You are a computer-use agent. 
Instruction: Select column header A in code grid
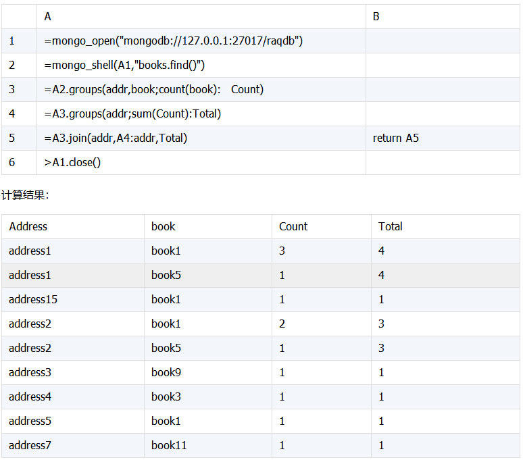tap(47, 16)
